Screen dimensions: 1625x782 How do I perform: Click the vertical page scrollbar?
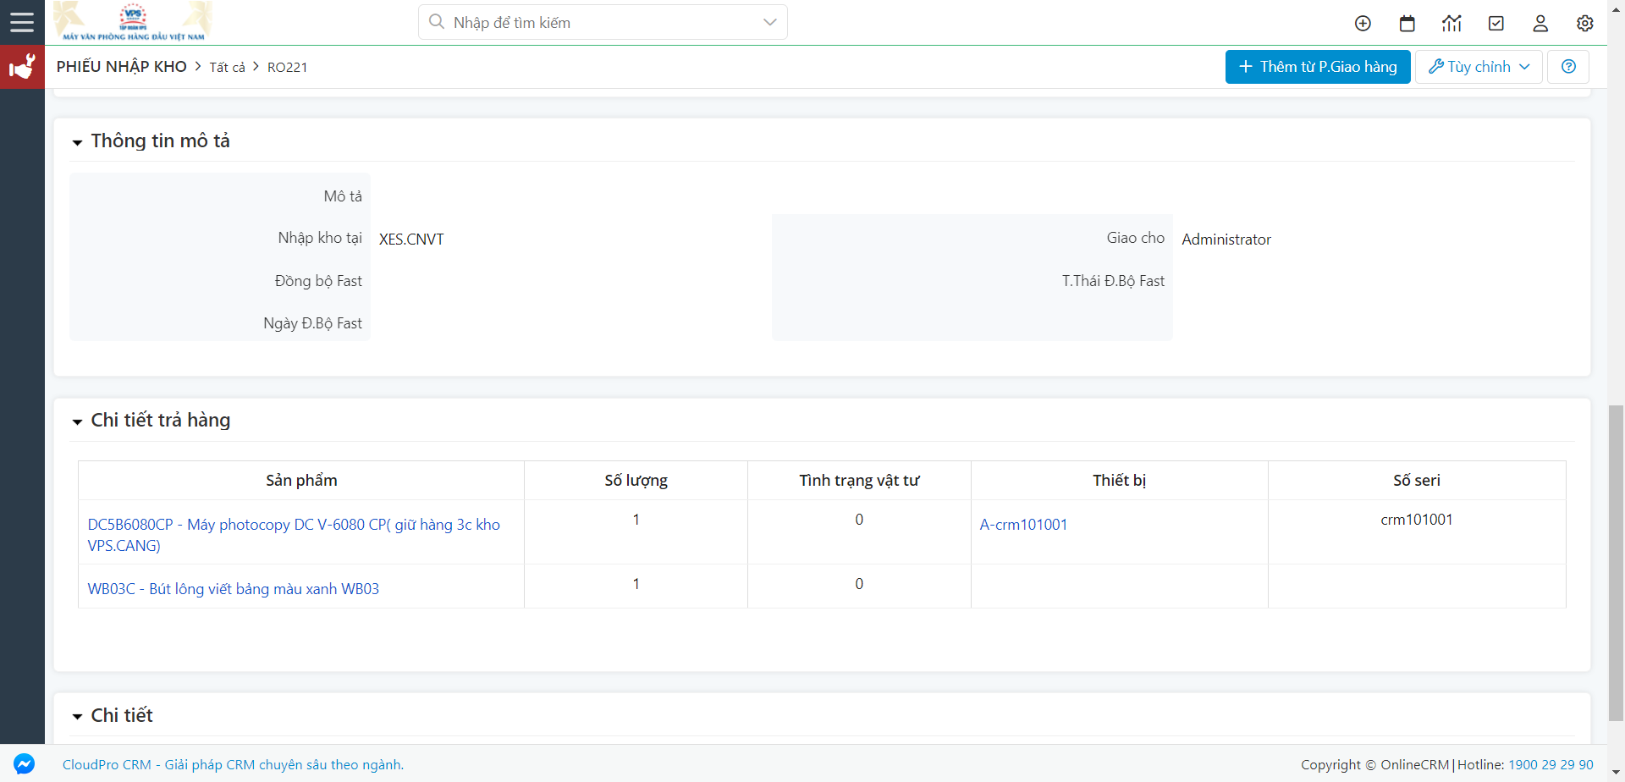(1617, 563)
